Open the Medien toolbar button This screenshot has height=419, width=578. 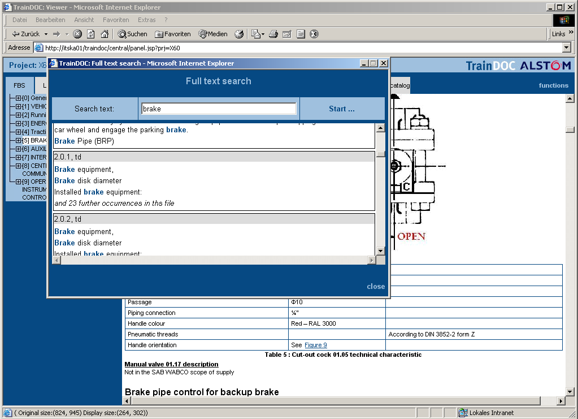point(212,34)
